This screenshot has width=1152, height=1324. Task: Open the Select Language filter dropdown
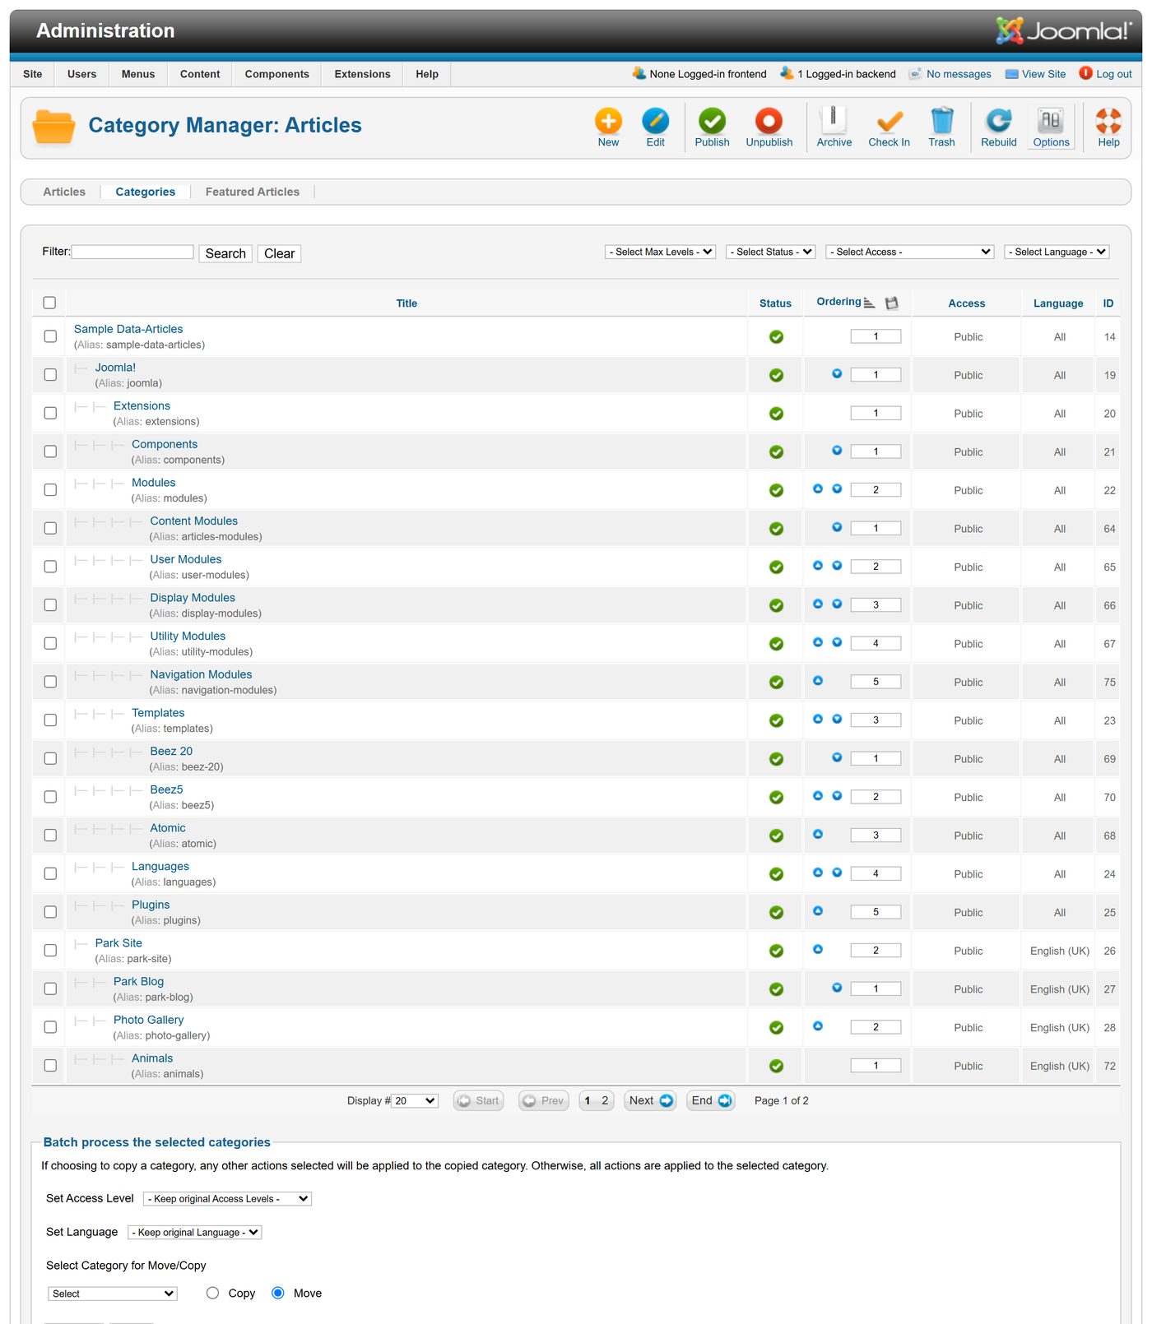click(1057, 252)
